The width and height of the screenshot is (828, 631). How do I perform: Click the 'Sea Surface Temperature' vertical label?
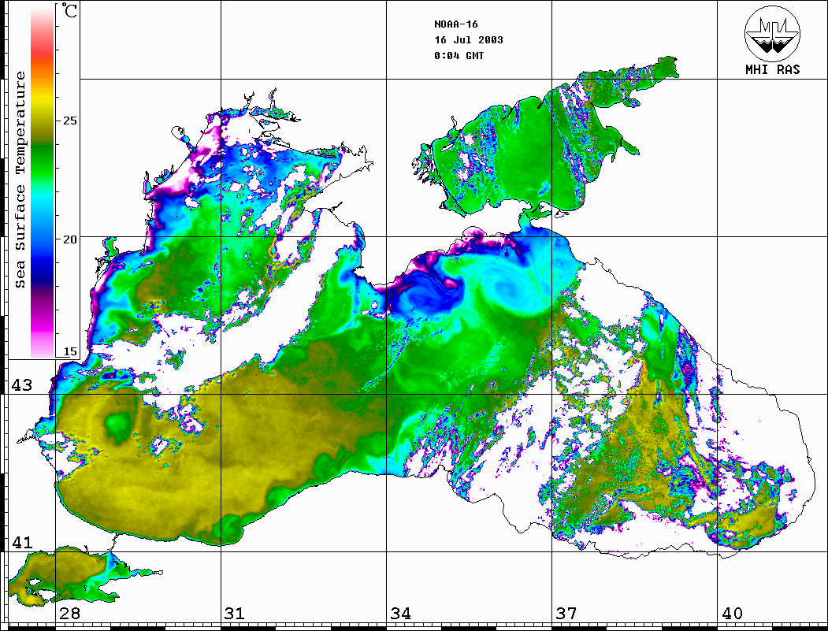tap(20, 180)
